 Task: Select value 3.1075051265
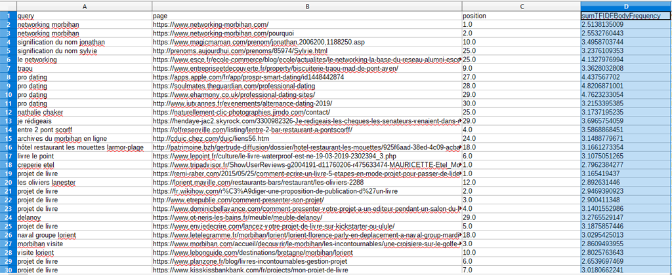pyautogui.click(x=626, y=156)
